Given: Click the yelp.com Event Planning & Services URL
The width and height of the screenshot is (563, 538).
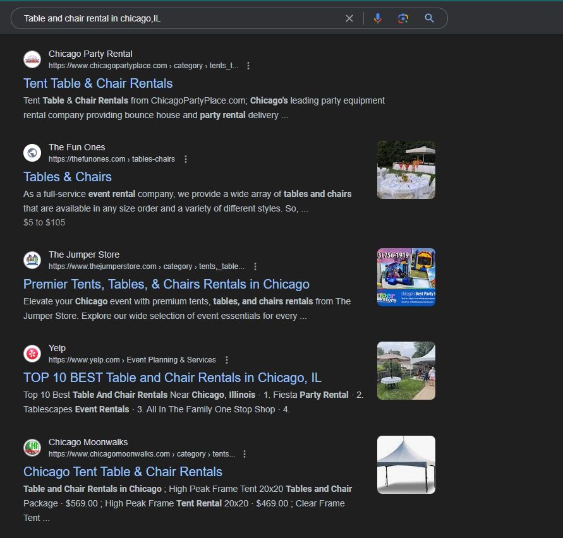Looking at the screenshot, I should 132,360.
